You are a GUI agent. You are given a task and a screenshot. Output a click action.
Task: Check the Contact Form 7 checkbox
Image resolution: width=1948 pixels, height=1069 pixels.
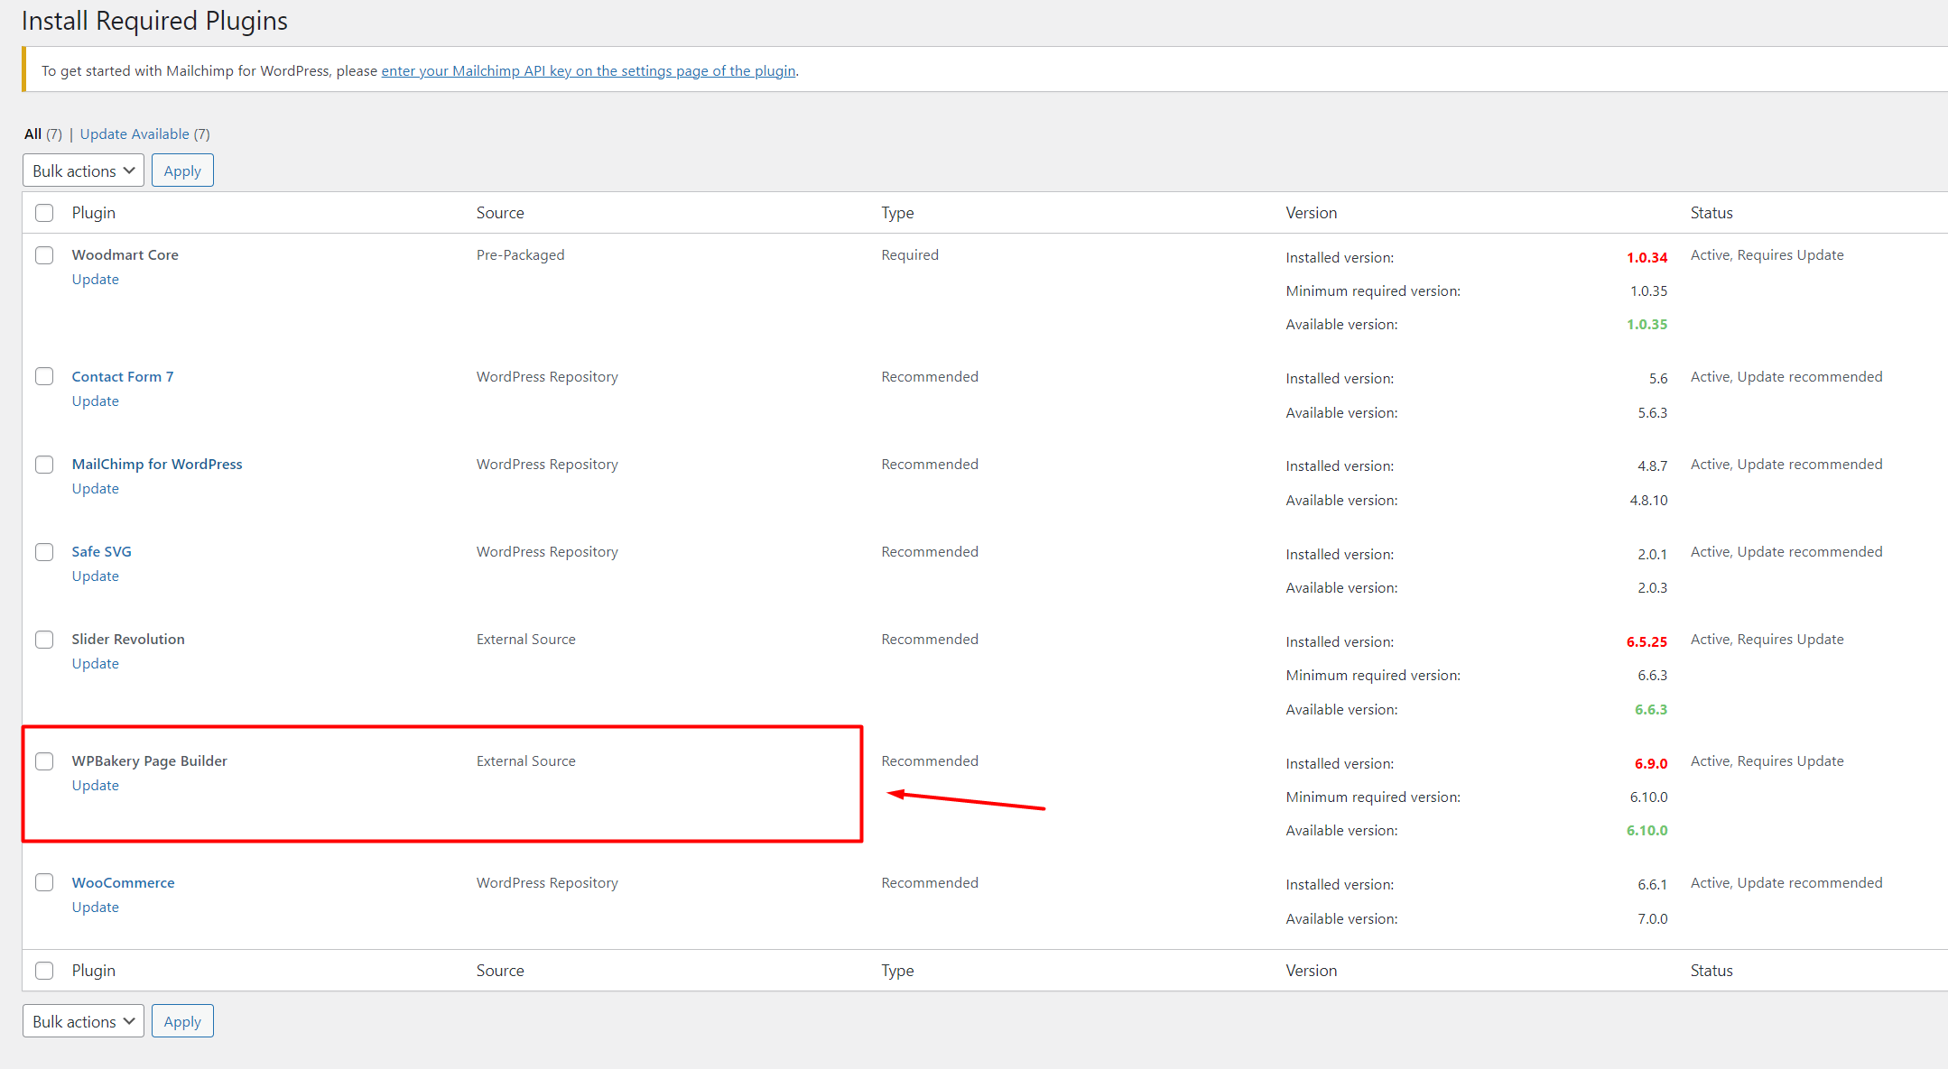click(x=44, y=376)
